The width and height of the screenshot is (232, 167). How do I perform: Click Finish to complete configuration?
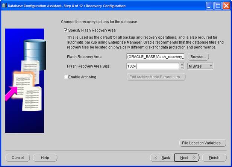(x=214, y=158)
